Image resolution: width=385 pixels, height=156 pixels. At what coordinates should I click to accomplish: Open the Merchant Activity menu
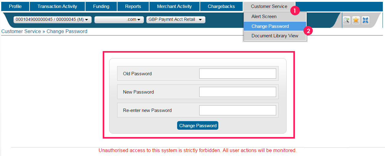pos(174,6)
